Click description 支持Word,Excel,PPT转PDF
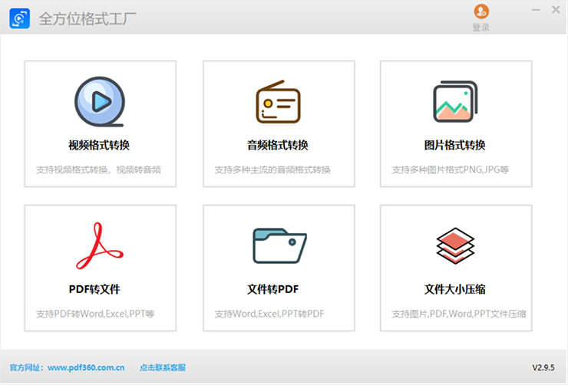The image size is (568, 385). point(269,314)
